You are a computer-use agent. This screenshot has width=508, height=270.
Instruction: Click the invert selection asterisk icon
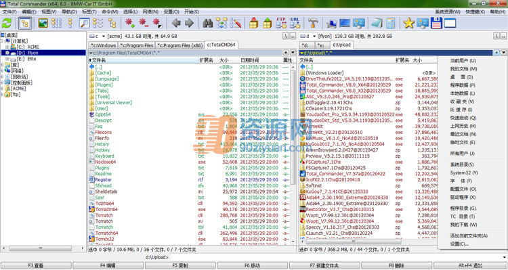coord(157,23)
